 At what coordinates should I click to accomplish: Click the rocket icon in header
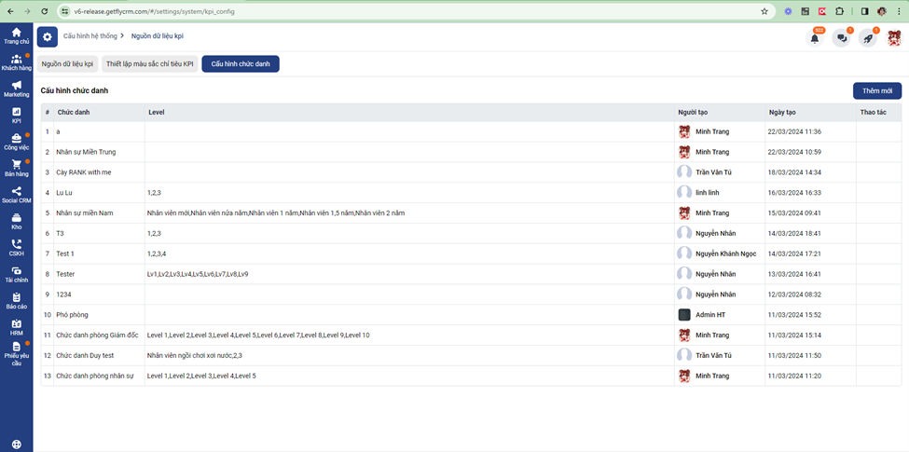point(868,38)
